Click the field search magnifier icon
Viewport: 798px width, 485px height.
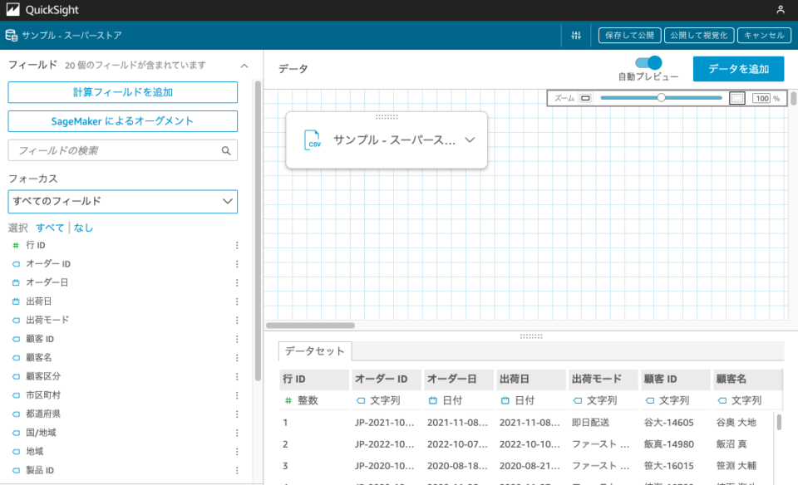point(225,150)
